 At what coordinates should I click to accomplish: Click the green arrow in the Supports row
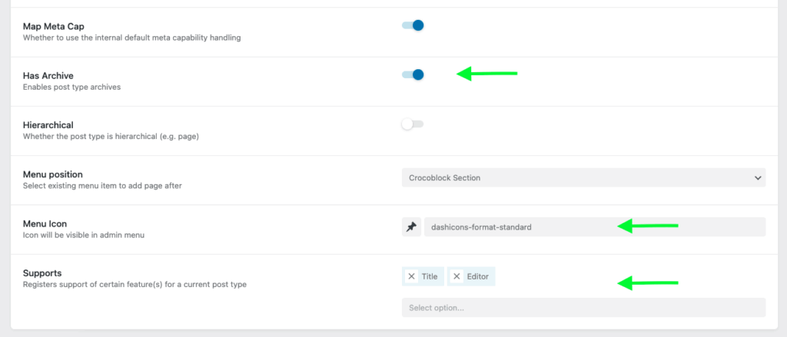click(648, 283)
